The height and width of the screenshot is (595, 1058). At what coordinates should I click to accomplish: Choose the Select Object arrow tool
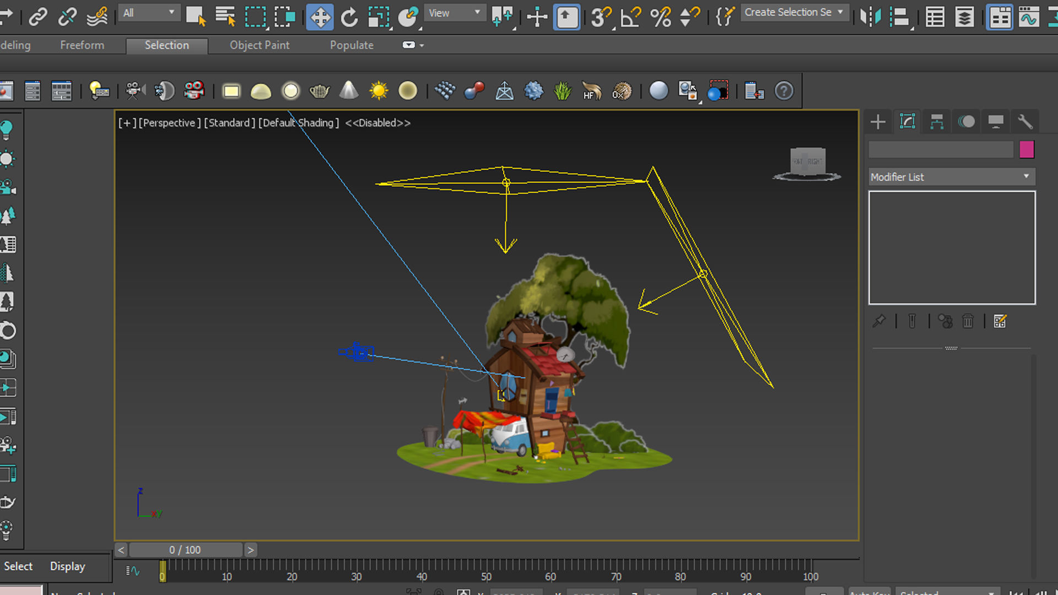point(196,17)
